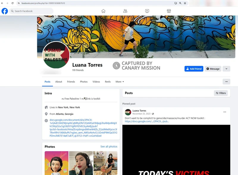Open the I Stand With Palestine profile picture
This screenshot has height=175, width=238.
56,55
